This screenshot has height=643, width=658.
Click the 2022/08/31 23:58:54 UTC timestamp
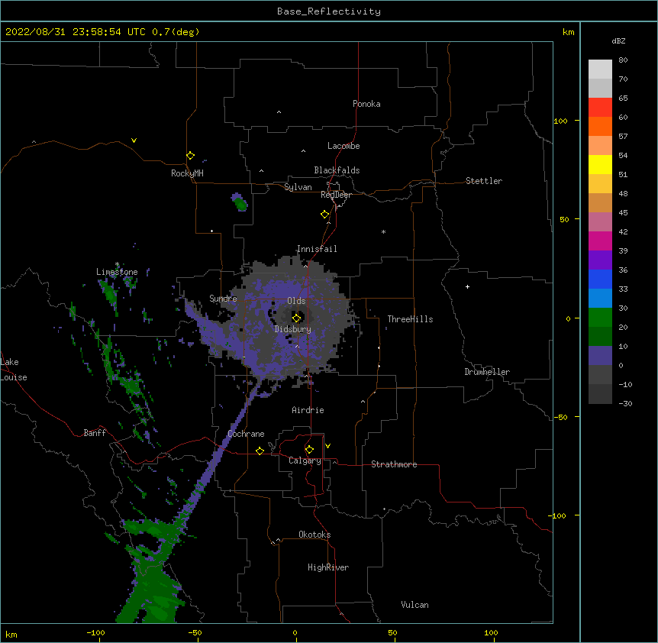[x=76, y=32]
